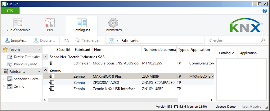The width and height of the screenshot is (270, 111).
Task: Click the Télécharger button
Action: point(88,40)
